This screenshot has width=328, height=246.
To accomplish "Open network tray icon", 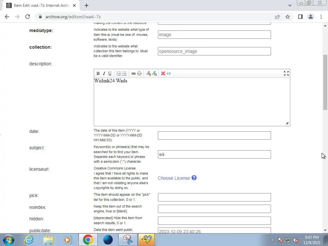I will point(288,240).
